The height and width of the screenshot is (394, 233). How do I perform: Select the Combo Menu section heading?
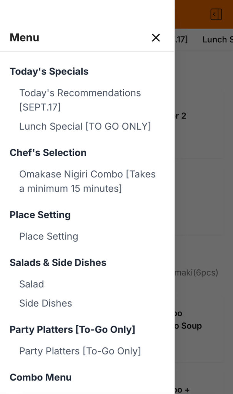coord(40,377)
